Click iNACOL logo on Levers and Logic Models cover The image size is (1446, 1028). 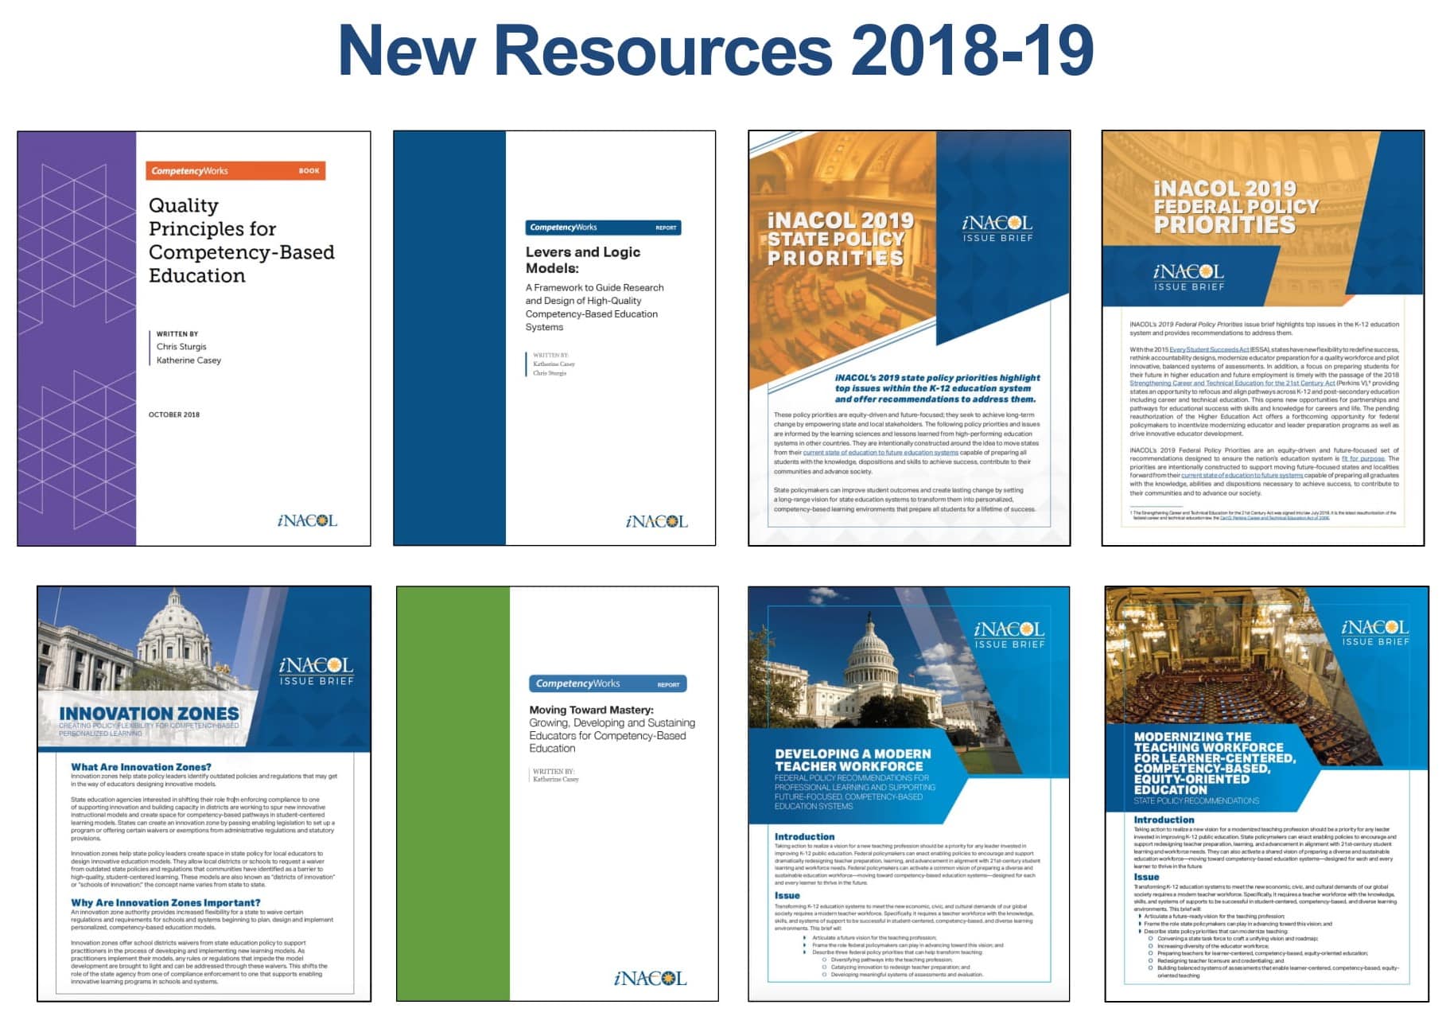tap(656, 521)
